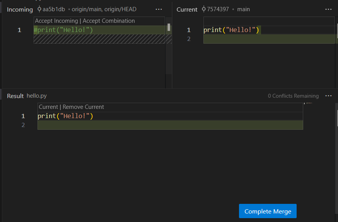The width and height of the screenshot is (338, 222).
Task: Click the Incoming pane title
Action: 20,10
